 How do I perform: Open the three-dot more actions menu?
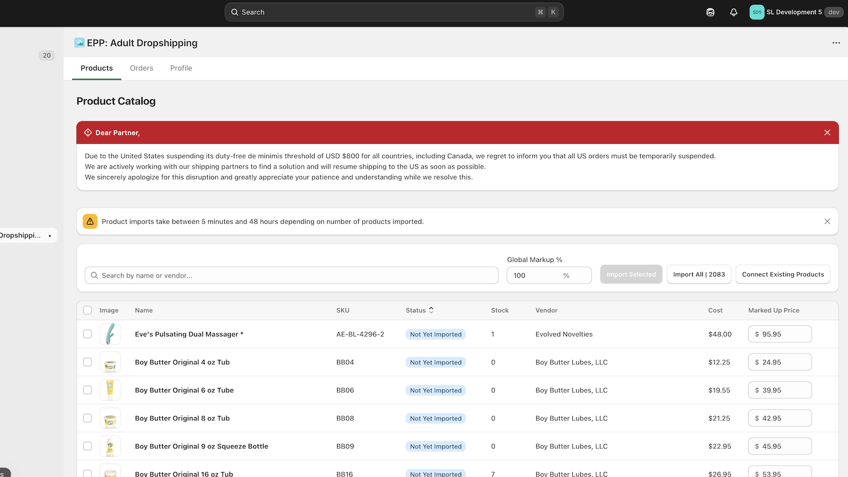[x=836, y=43]
